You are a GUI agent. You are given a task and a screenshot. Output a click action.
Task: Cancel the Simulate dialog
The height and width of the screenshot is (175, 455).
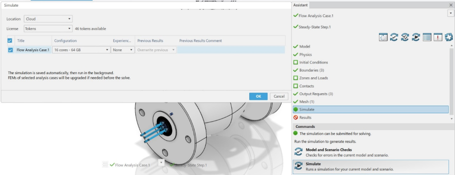pos(279,96)
